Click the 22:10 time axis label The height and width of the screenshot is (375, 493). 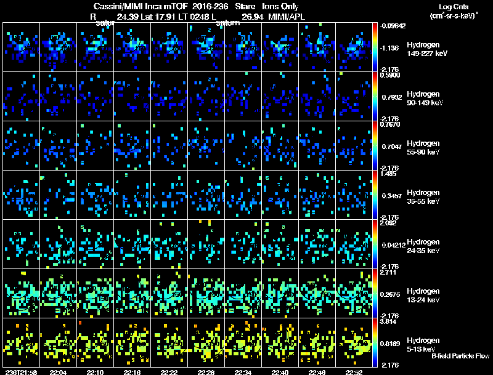tap(95, 372)
